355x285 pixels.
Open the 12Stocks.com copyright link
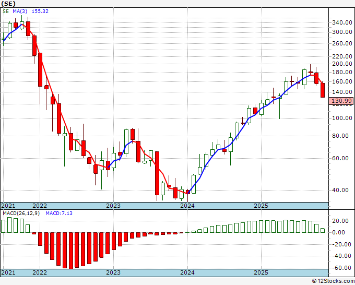pyautogui.click(x=333, y=281)
